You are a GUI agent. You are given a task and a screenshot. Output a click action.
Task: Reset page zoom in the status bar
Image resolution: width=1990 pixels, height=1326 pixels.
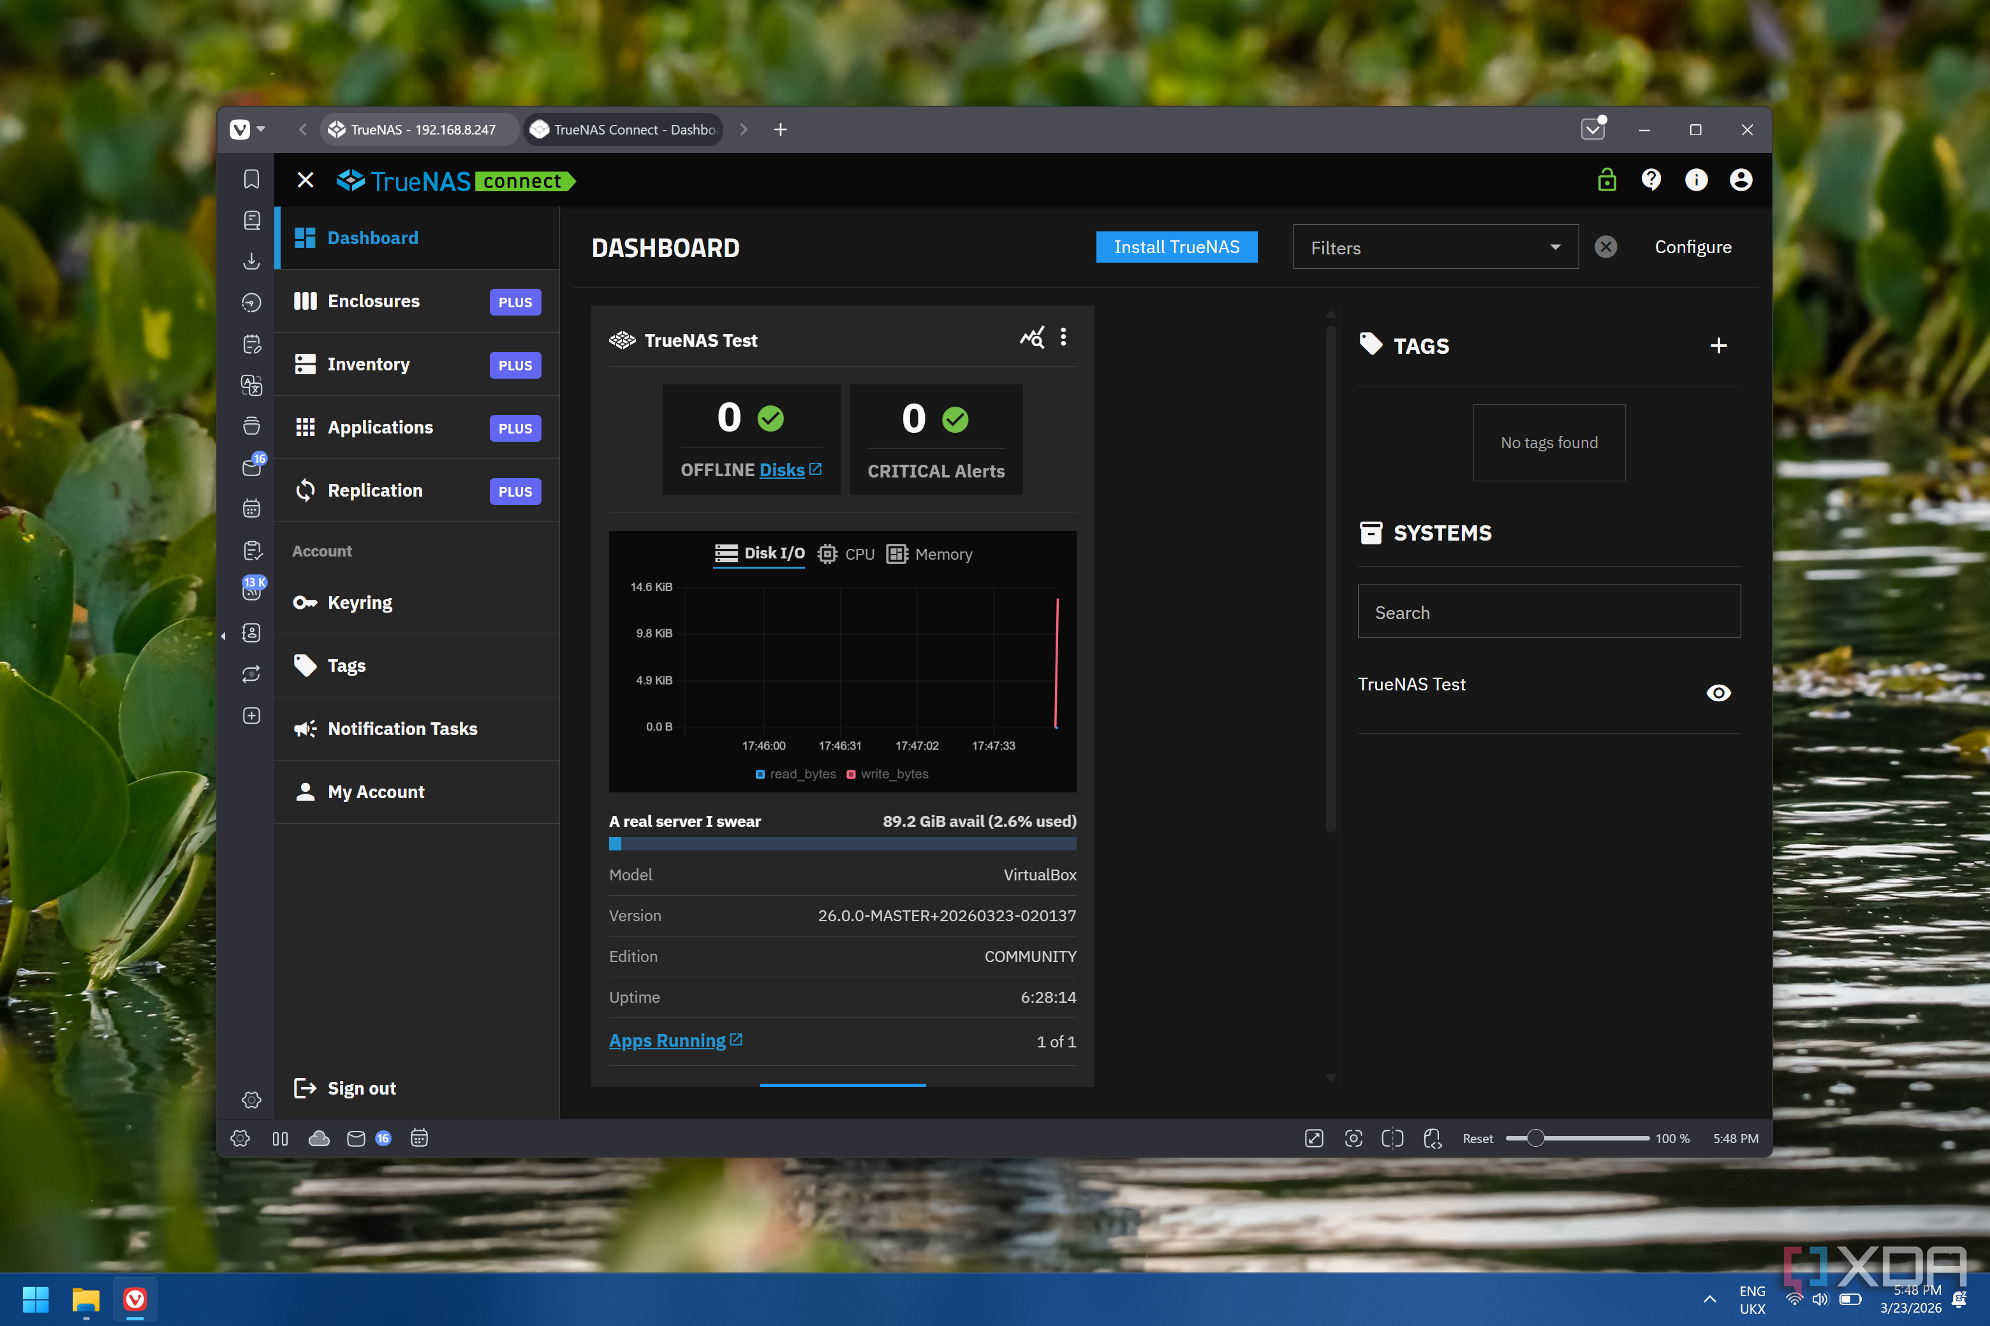point(1477,1139)
